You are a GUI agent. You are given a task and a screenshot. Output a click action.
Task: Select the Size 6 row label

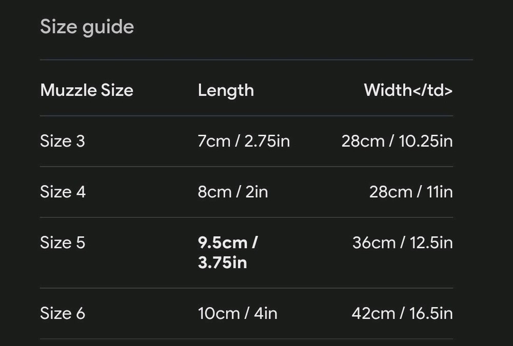tap(63, 313)
